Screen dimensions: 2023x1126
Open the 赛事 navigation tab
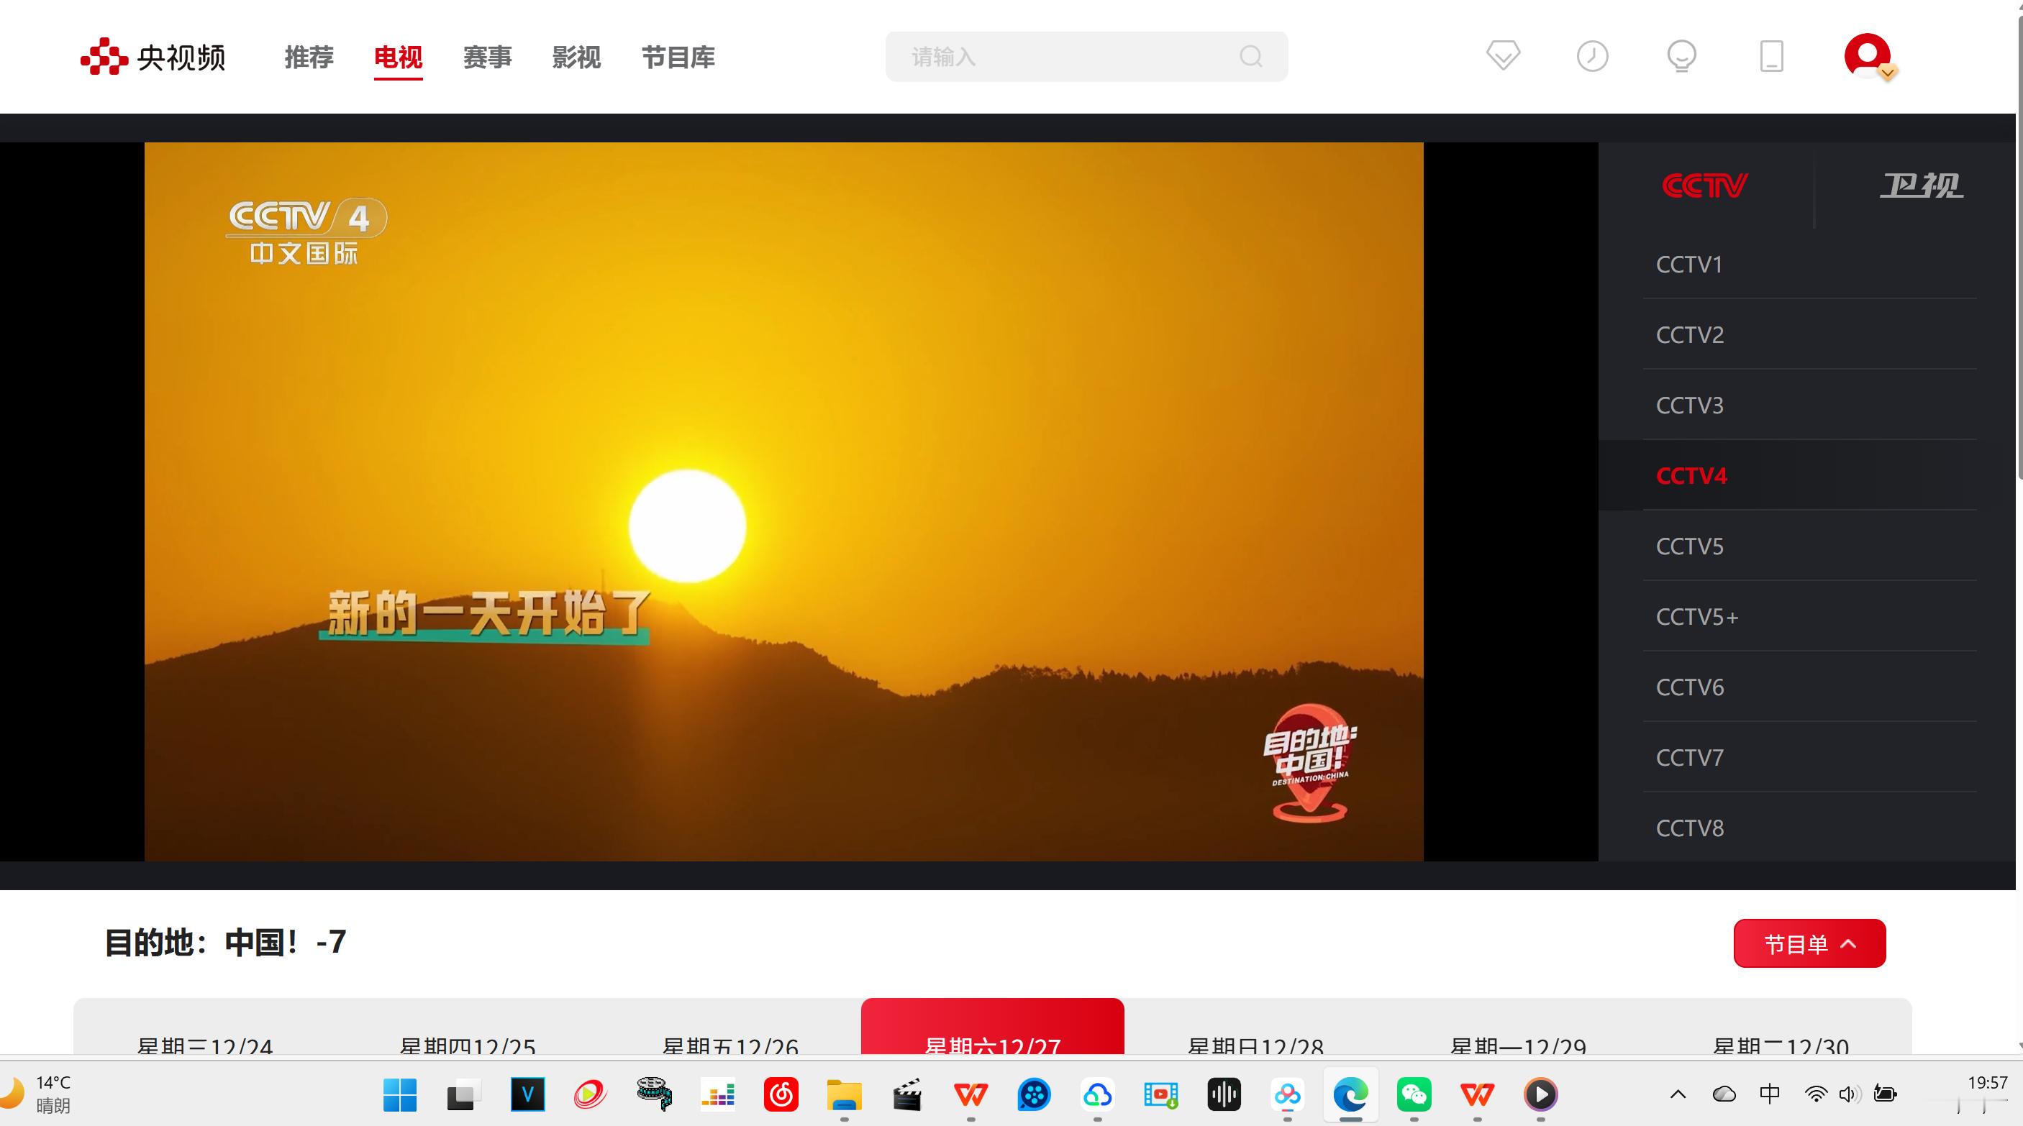coord(487,58)
